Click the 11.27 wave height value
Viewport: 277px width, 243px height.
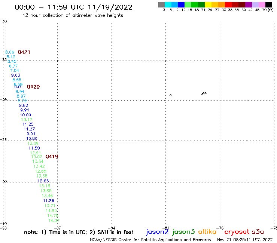click(29, 129)
